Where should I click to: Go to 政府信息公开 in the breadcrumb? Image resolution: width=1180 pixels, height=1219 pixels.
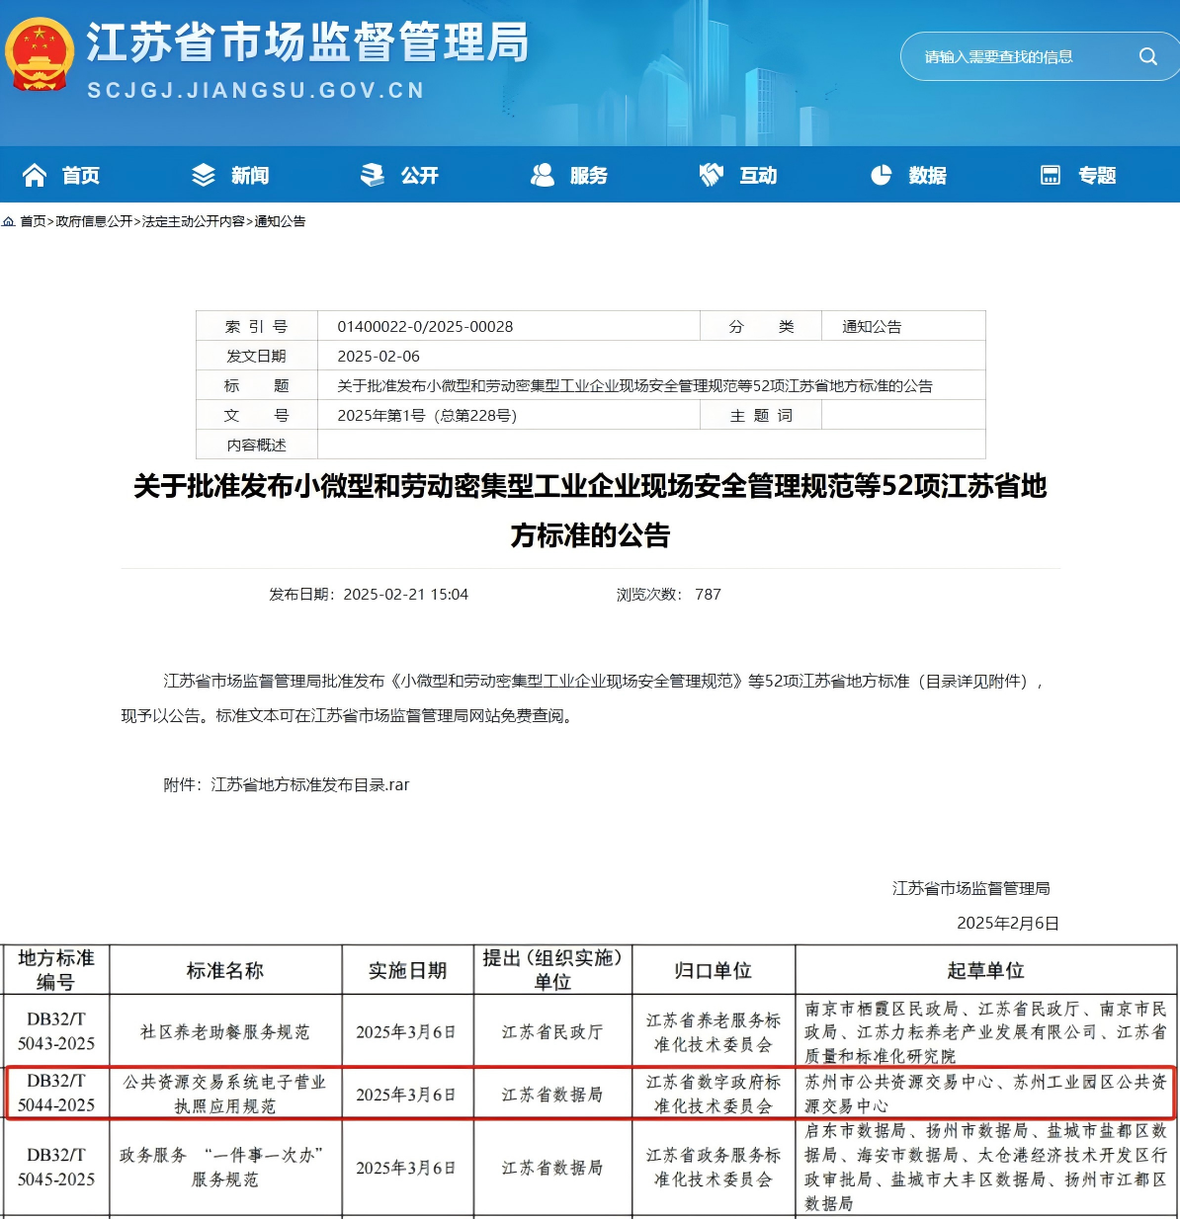[94, 221]
